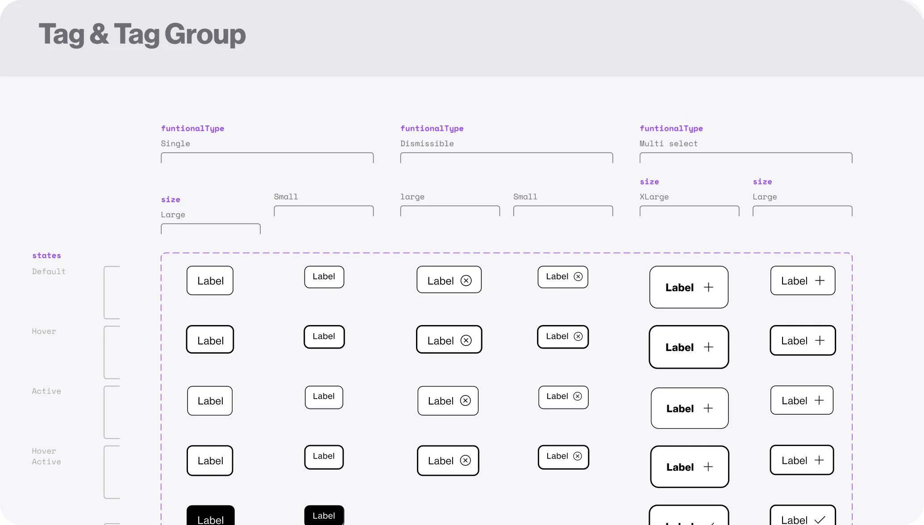Click the bold Label text in the Hover XLarge tag

pyautogui.click(x=679, y=347)
